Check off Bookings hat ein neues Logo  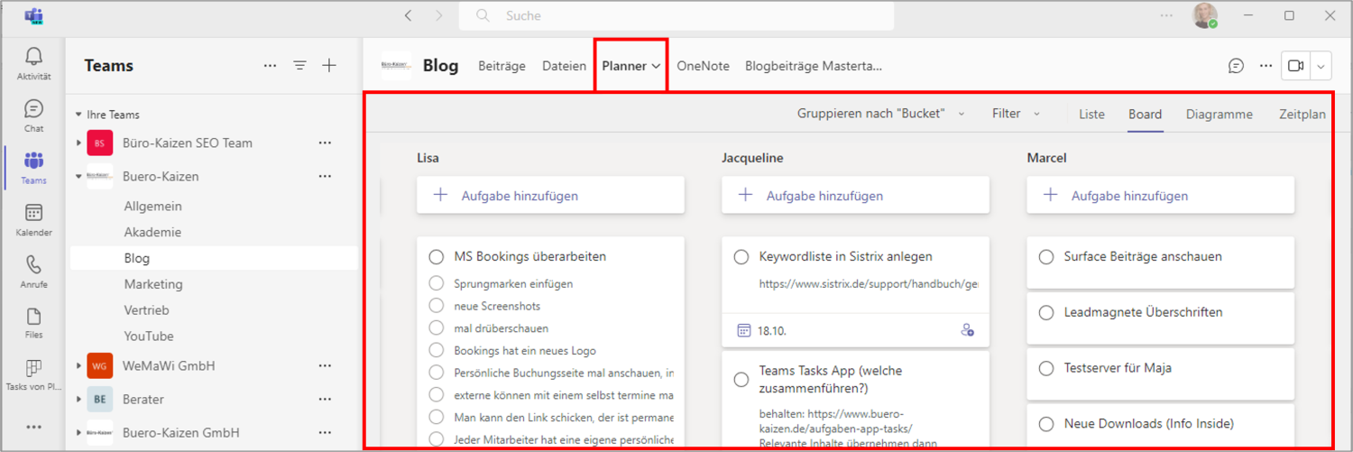437,350
